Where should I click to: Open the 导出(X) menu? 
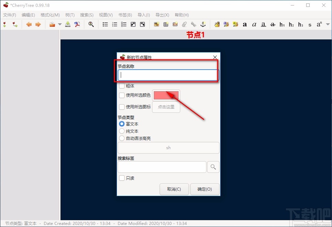pyautogui.click(x=162, y=15)
